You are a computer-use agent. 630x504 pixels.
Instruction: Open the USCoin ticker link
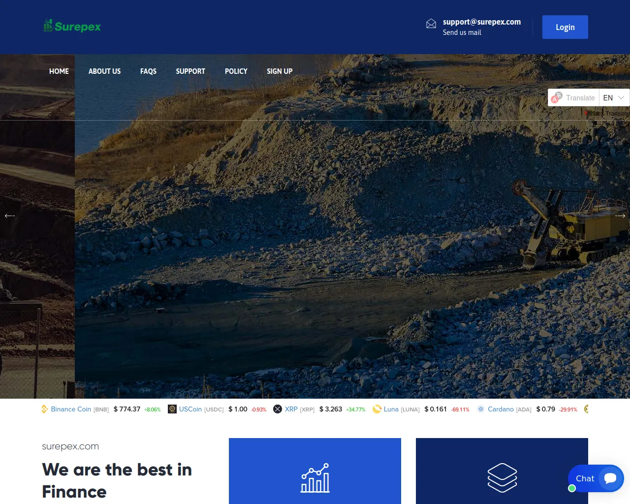[x=190, y=409]
